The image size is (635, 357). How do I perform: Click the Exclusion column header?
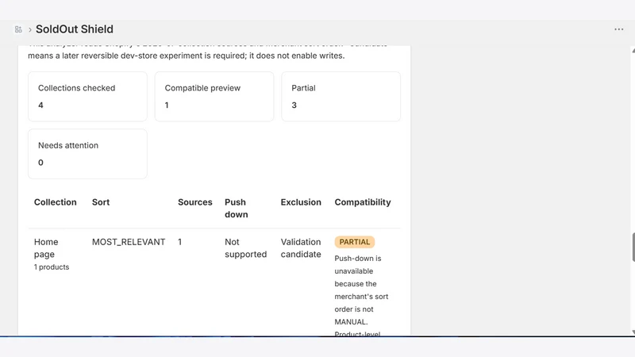[x=301, y=202]
